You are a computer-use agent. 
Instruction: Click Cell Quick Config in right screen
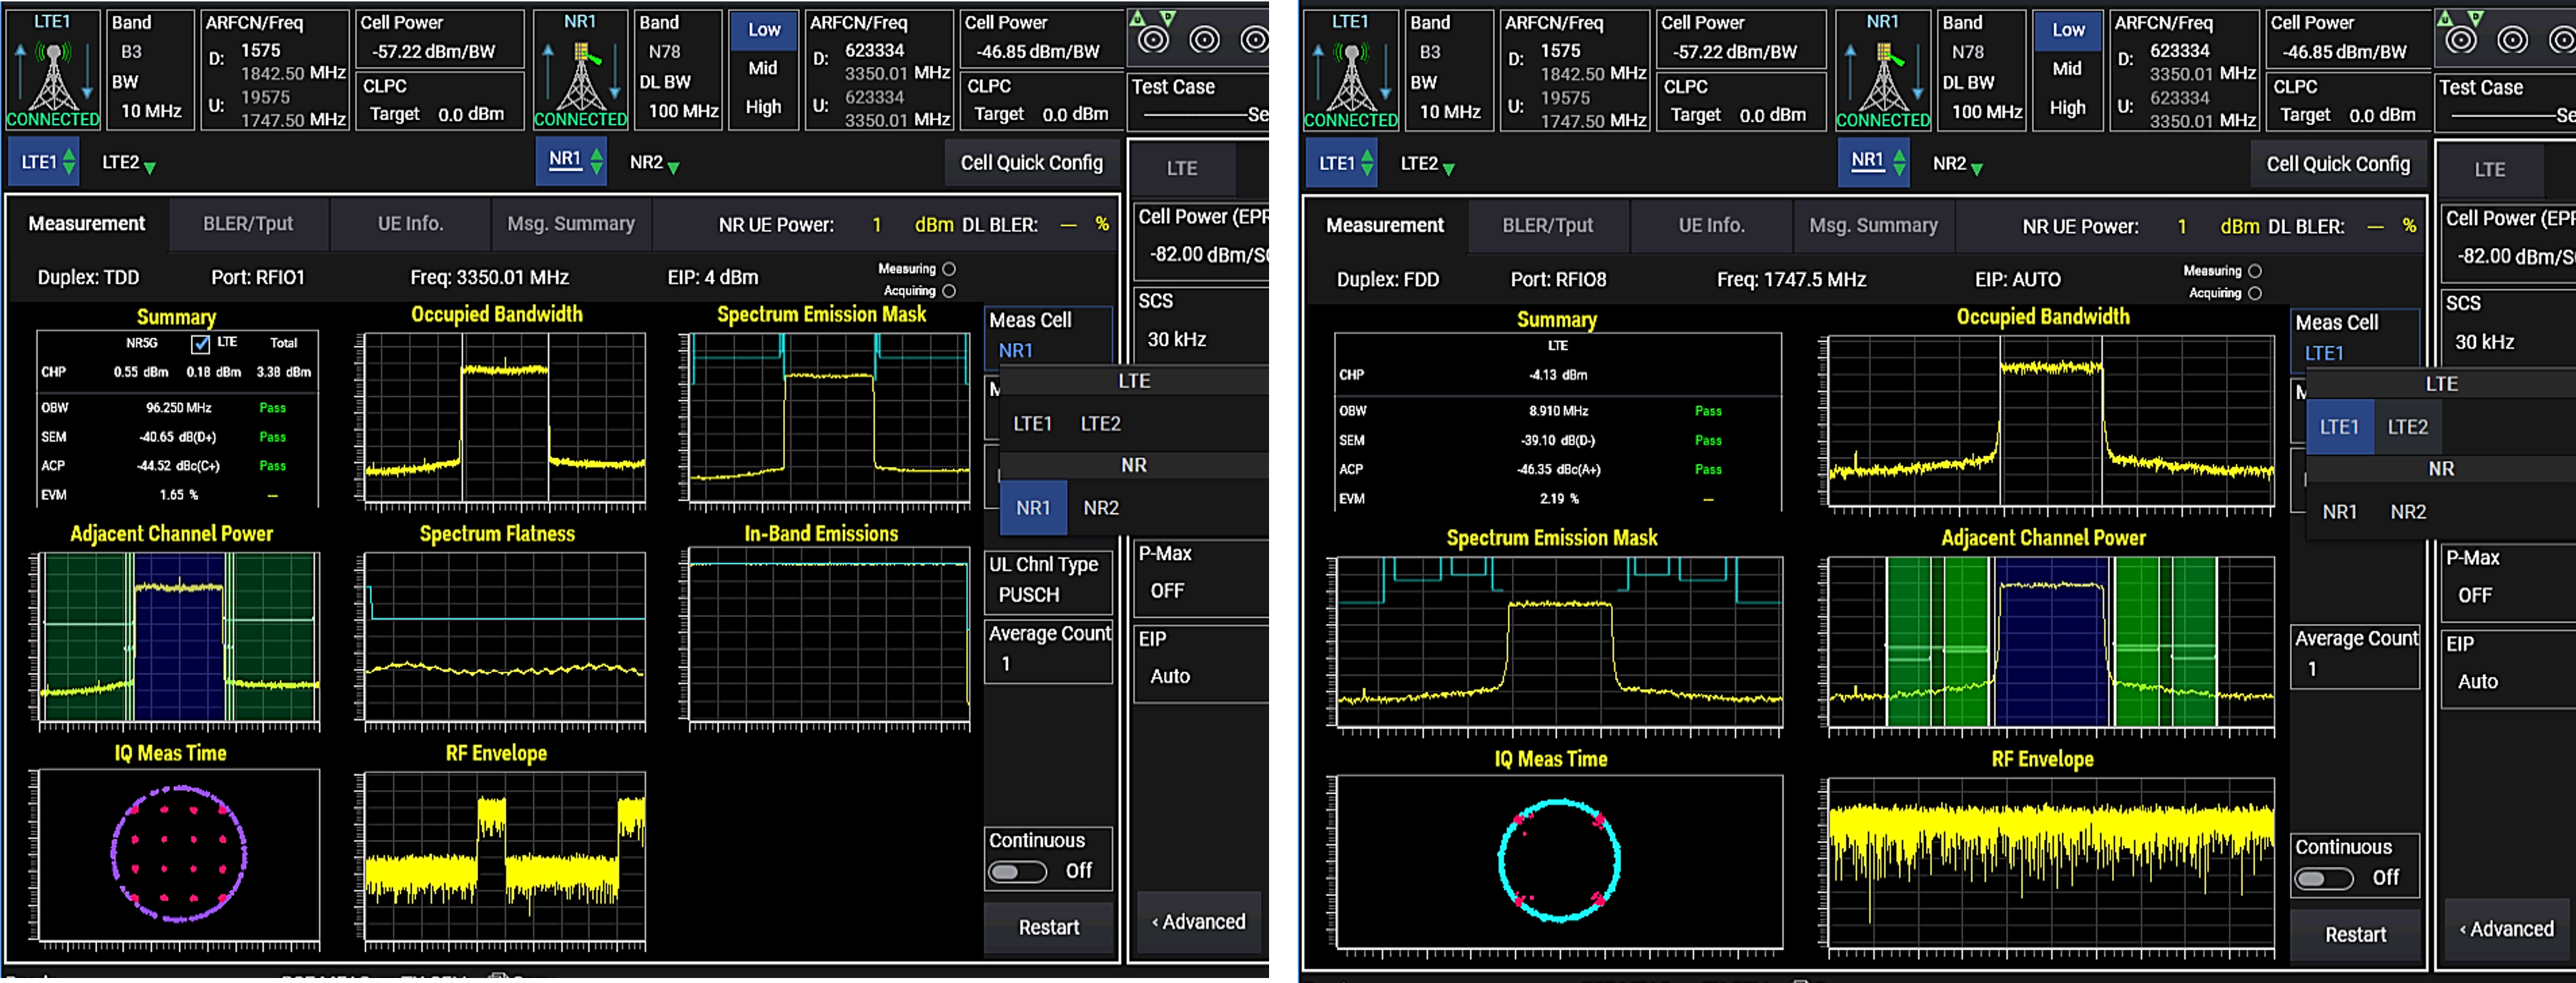click(2338, 164)
